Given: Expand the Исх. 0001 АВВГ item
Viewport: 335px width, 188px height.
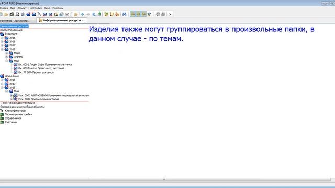Looking at the screenshot, I should 11,95.
